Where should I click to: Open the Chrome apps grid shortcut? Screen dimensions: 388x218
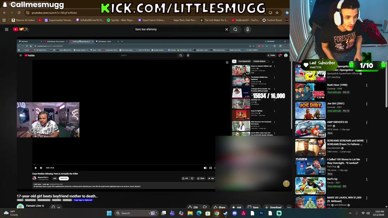[4, 20]
